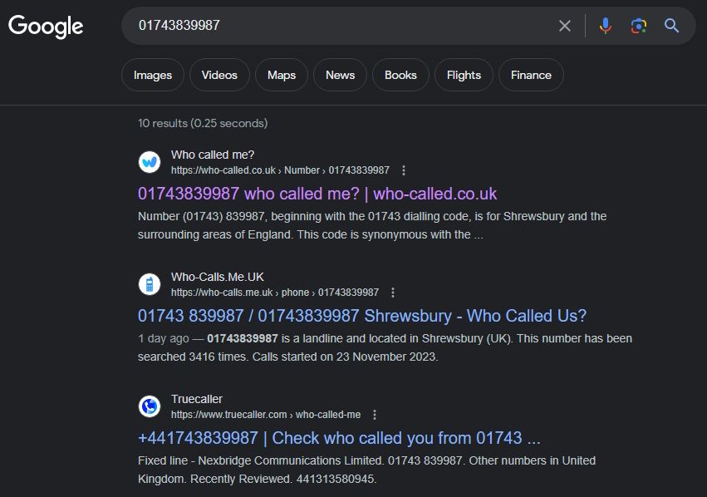Click the Truecaller site favicon
The image size is (707, 497).
coord(148,407)
